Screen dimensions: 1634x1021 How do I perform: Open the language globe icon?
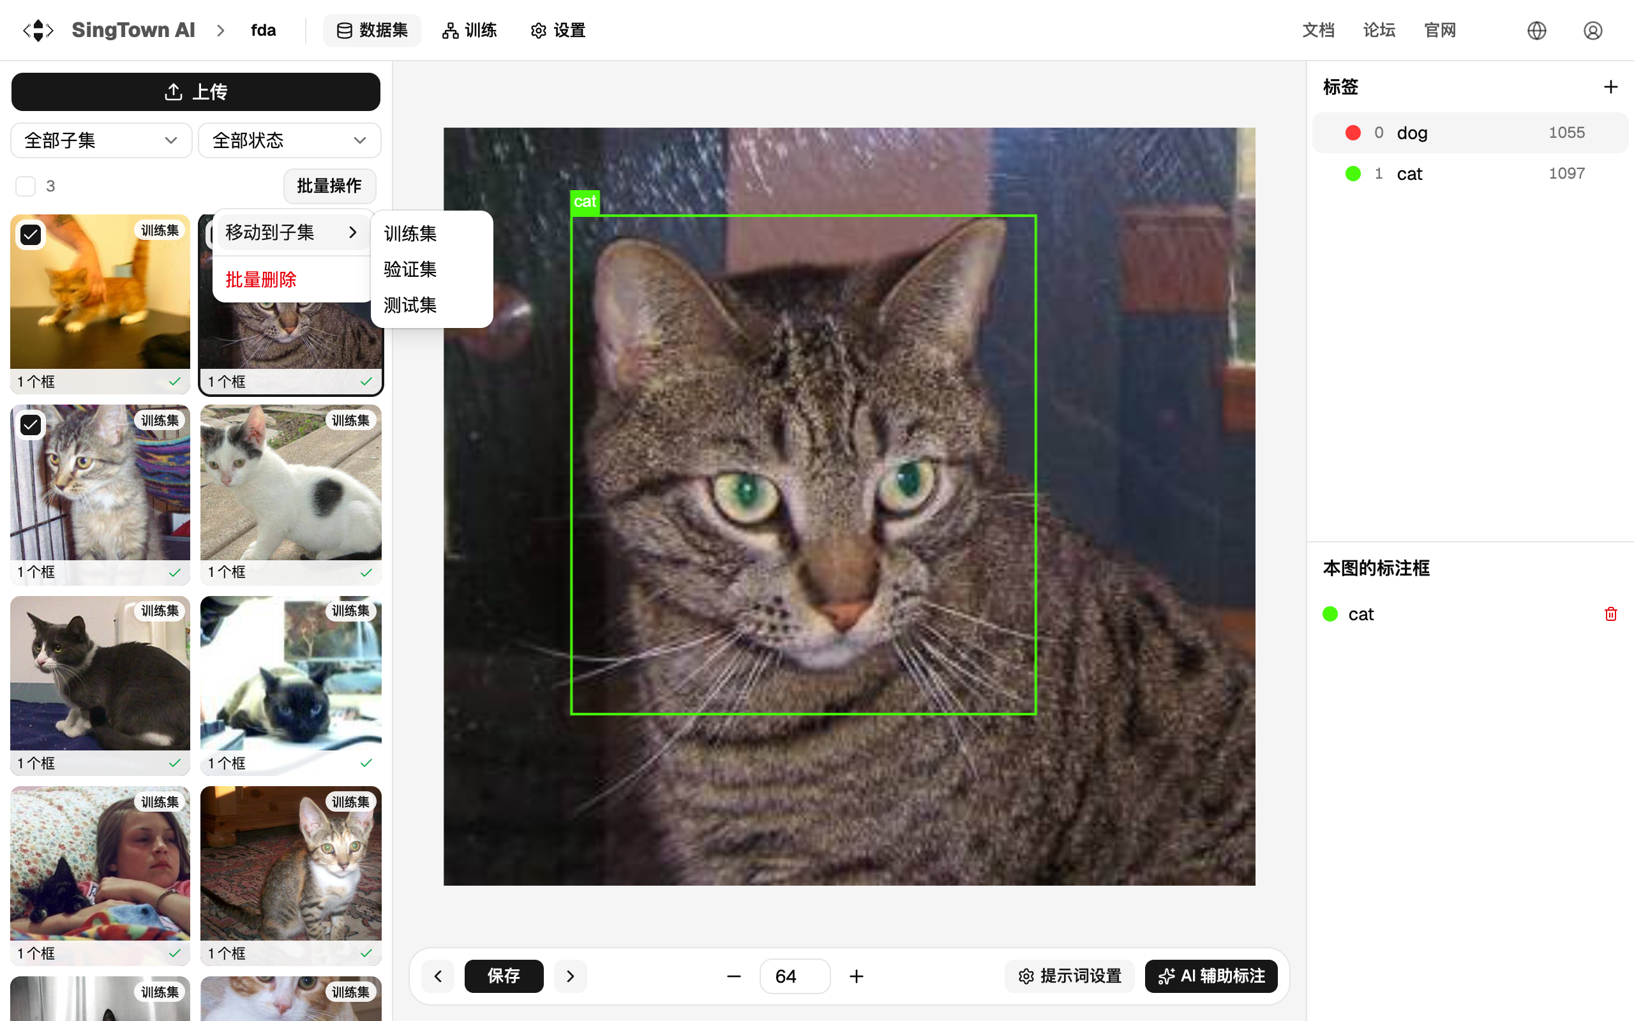click(1536, 31)
